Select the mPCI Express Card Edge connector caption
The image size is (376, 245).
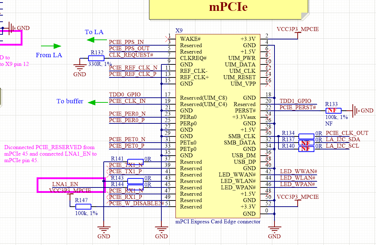[218, 221]
